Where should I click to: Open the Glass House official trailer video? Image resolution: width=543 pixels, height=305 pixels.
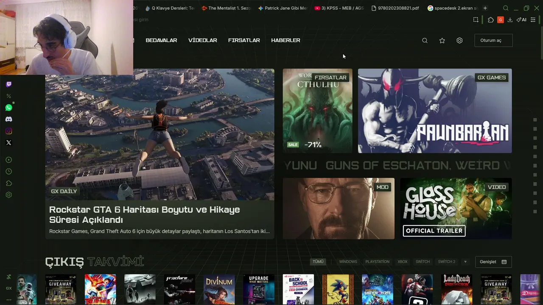456,208
